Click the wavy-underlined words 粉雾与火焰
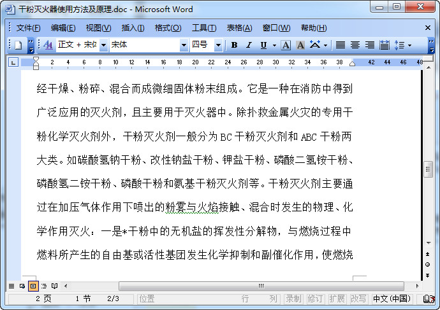Screen dimensions: 440x310 [x=192, y=208]
